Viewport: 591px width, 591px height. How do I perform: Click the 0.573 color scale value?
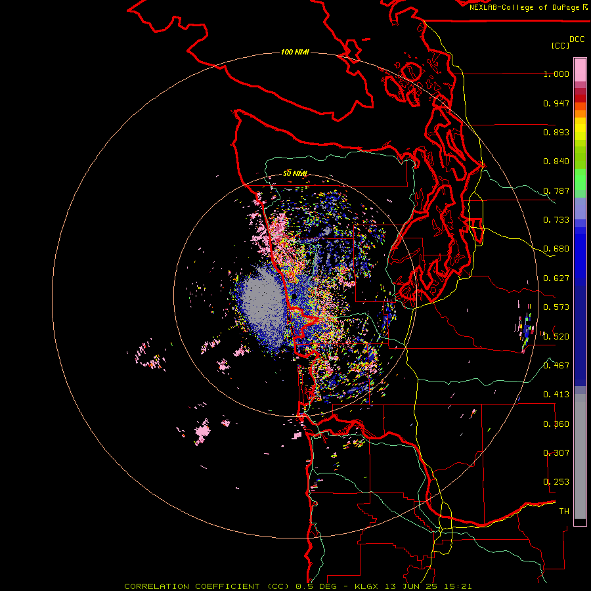point(556,307)
